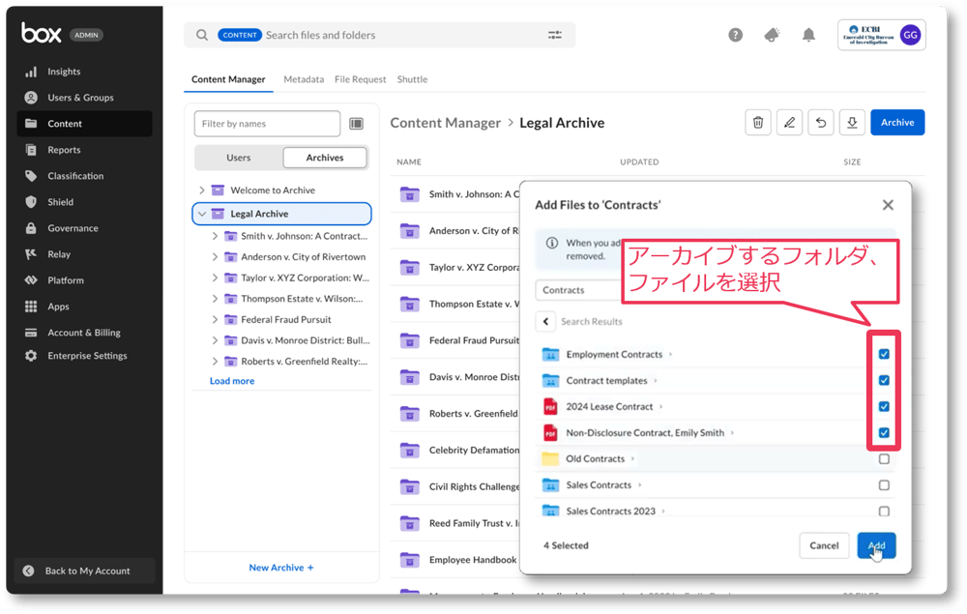This screenshot has width=967, height=614.
Task: Click the trash delete icon above the file list
Action: pos(758,122)
